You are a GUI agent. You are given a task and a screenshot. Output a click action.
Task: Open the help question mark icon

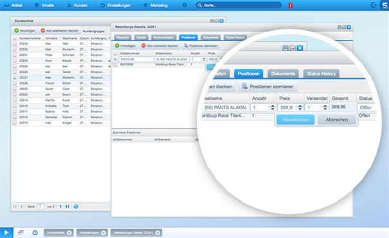[x=185, y=5]
